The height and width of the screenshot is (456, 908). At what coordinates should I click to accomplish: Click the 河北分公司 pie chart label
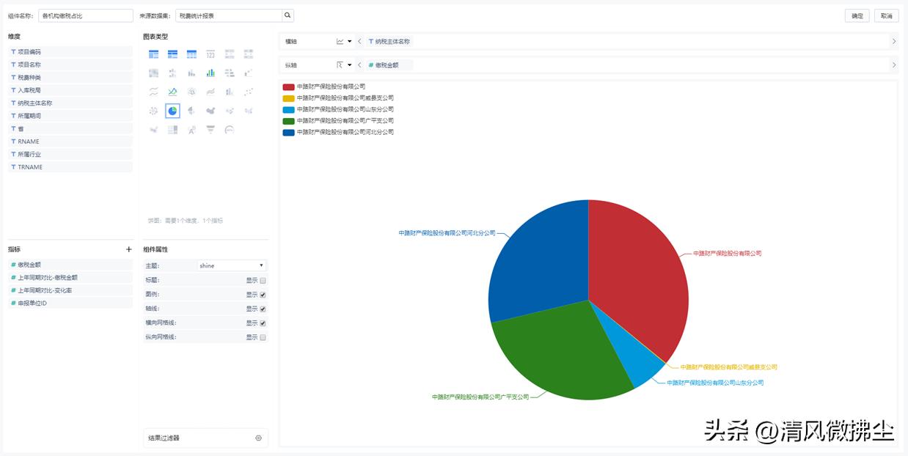447,233
